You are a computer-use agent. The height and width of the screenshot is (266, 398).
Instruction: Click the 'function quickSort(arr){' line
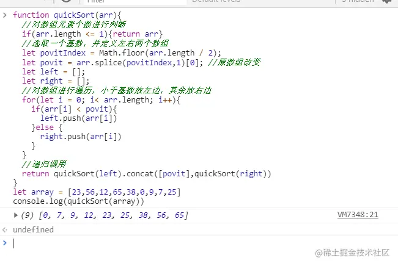tap(67, 15)
